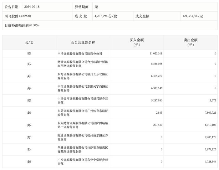Viewport: 219px width, 170px height.
Task: Click 广发证券 东莞中堂 branch name
Action: (83, 162)
